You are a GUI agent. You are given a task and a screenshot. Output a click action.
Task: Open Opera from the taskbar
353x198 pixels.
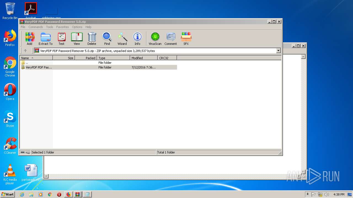click(x=59, y=194)
